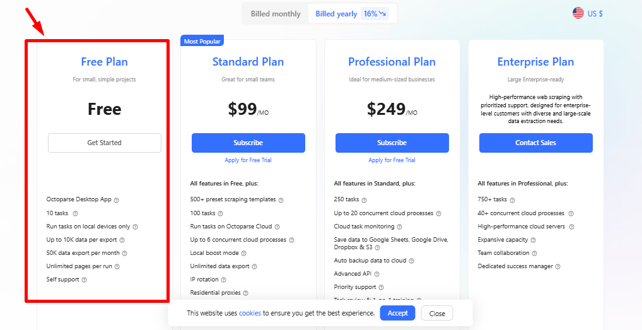Click info icon next to Cloud task monitoring
This screenshot has height=330, width=642.
click(x=400, y=227)
